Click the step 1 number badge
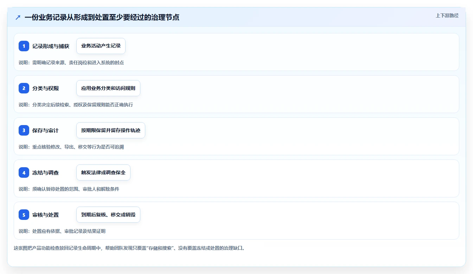This screenshot has width=473, height=274. point(24,46)
